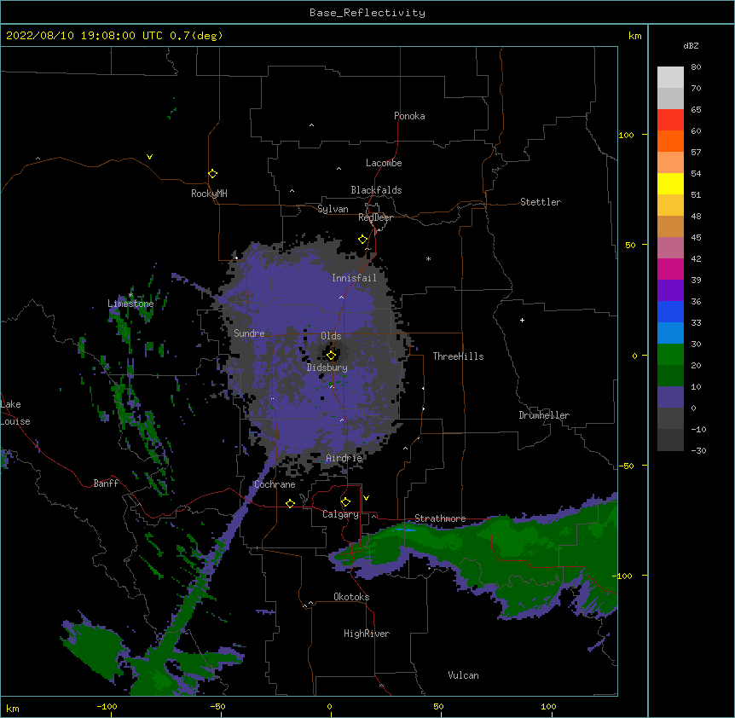Click the yellow diamond marker above RockyMH
The width and height of the screenshot is (735, 718).
pos(213,174)
